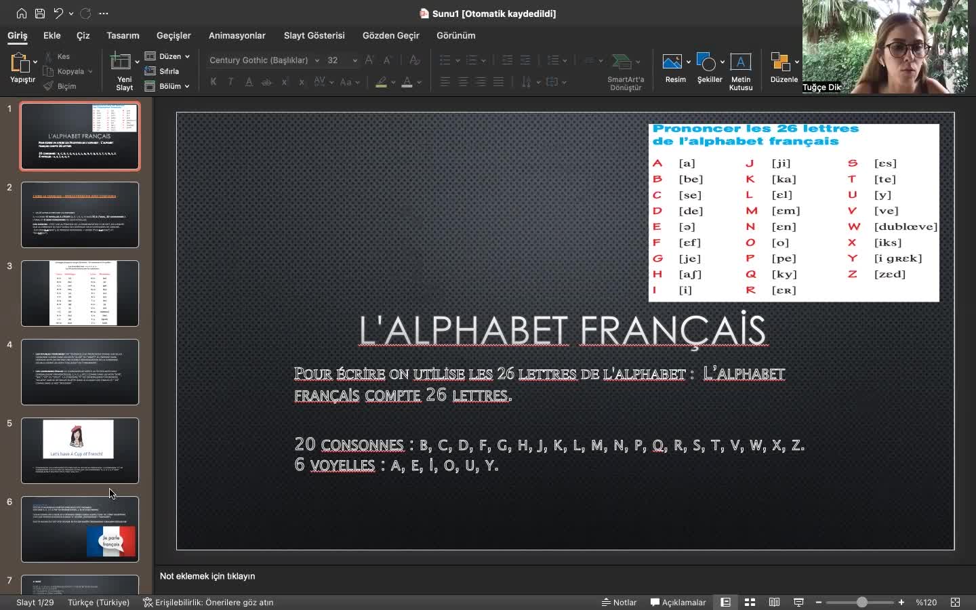The image size is (976, 610).
Task: Toggle underline formatting
Action: tap(249, 82)
